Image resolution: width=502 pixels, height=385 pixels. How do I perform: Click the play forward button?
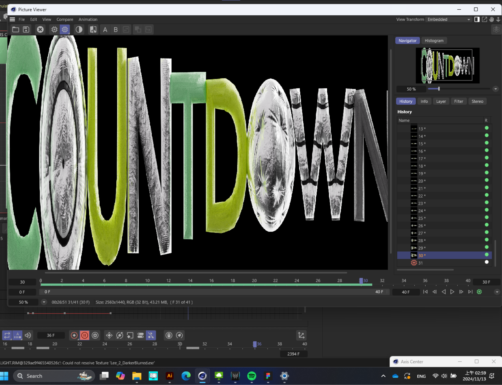point(452,292)
